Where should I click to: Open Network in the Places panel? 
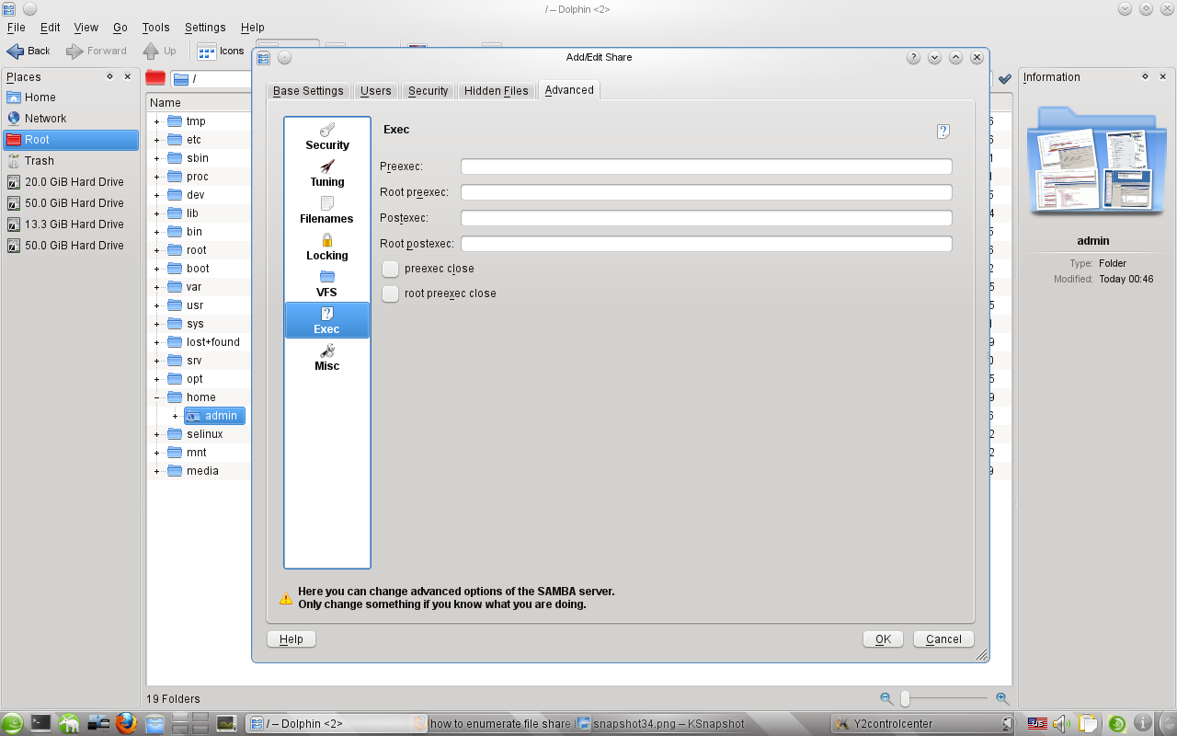pos(71,119)
